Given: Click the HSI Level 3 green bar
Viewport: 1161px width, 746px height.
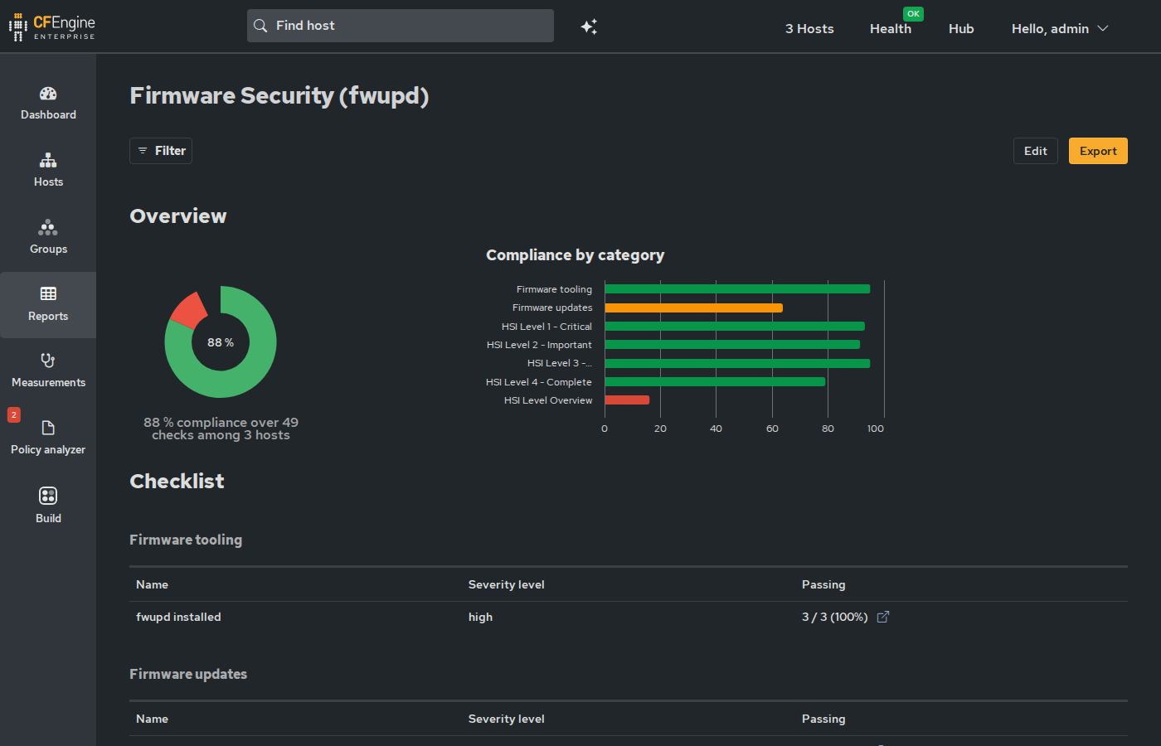Looking at the screenshot, I should (x=737, y=363).
